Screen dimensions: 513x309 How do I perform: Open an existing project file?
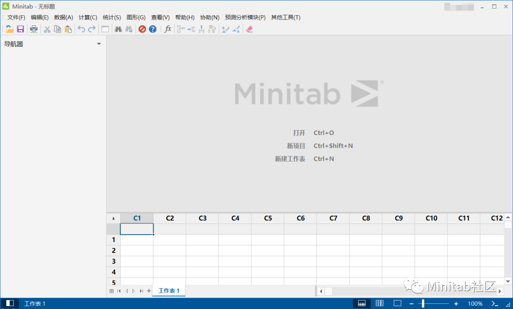point(9,29)
